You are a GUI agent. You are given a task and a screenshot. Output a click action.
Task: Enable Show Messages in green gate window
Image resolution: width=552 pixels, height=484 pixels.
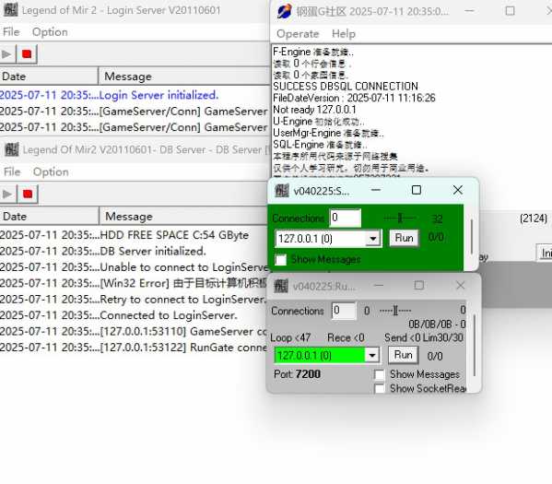pyautogui.click(x=280, y=260)
